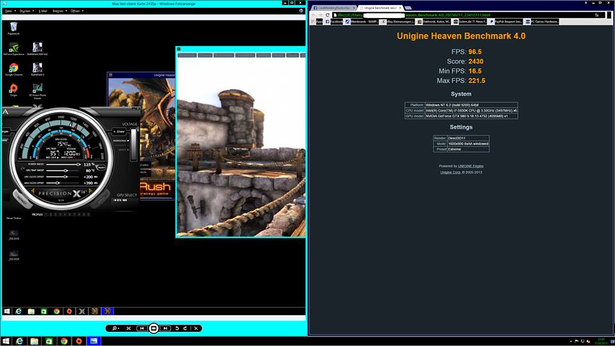Open the Facebook bookmark in Chrome

tap(334, 22)
